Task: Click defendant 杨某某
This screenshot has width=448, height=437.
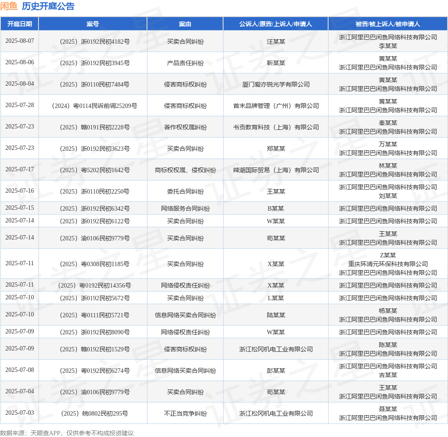Action: pos(388,311)
